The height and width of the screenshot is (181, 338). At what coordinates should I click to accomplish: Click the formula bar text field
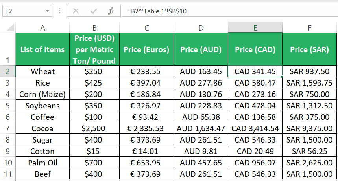coord(230,11)
